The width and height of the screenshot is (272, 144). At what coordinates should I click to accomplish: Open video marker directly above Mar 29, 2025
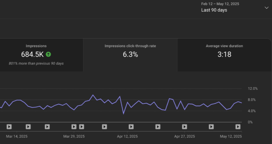point(74,126)
